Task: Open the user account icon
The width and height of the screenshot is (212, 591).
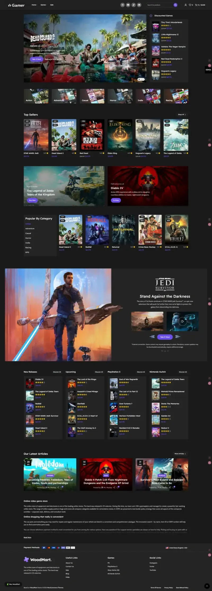Action: [185, 5]
